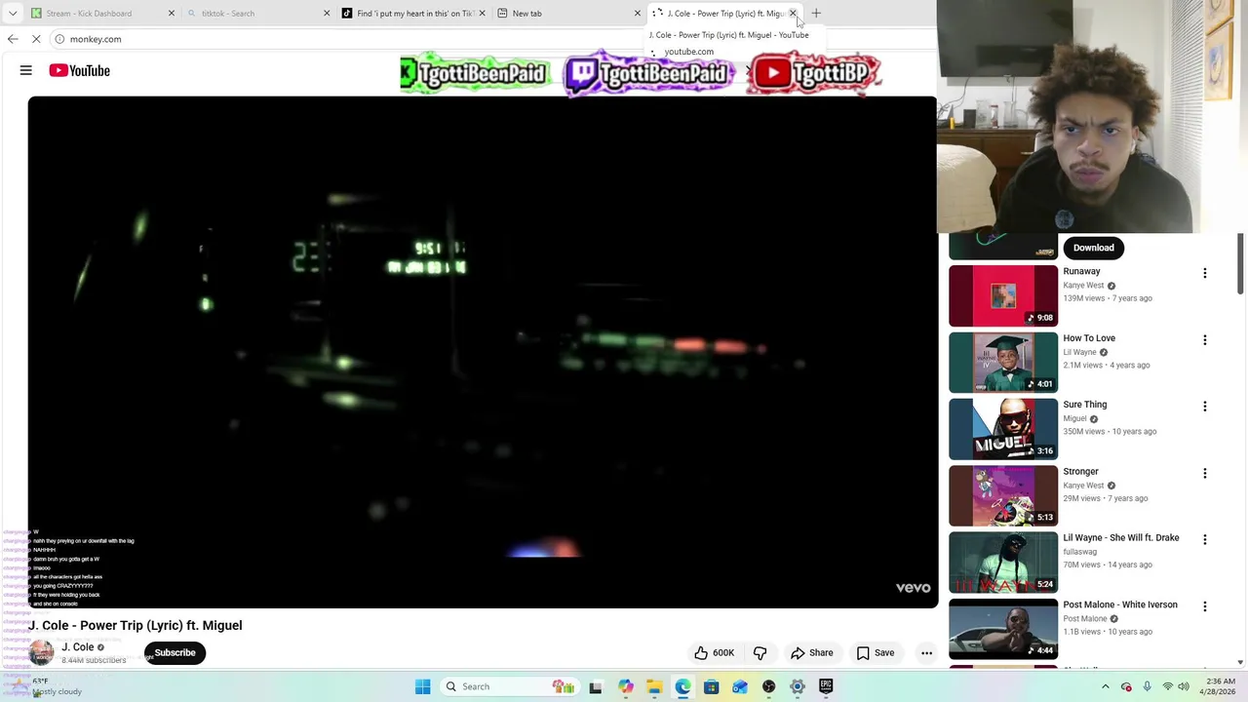Save the video to a playlist
This screenshot has width=1248, height=702.
876,653
